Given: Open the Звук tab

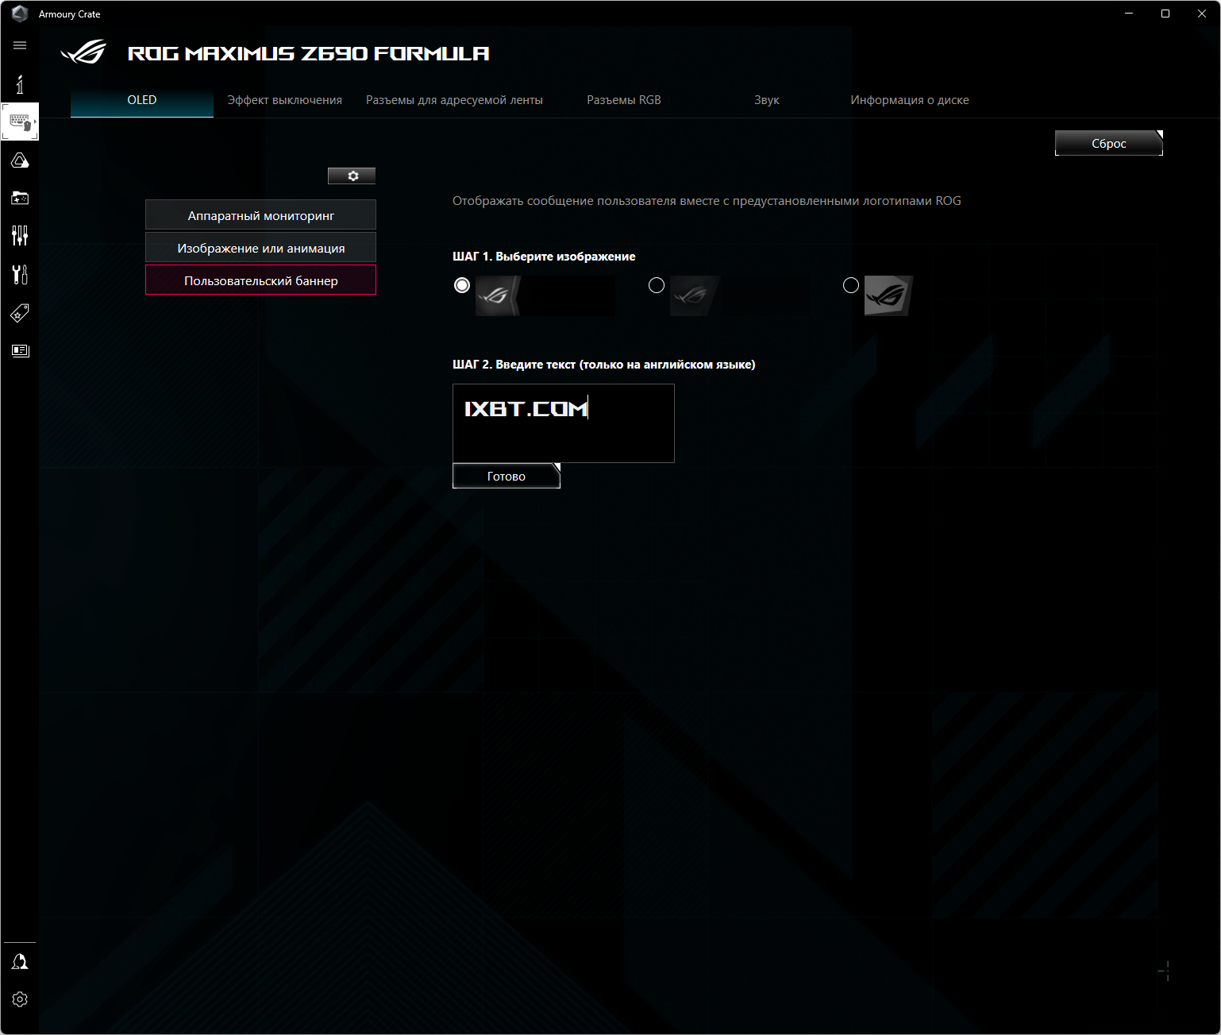Looking at the screenshot, I should pyautogui.click(x=767, y=100).
